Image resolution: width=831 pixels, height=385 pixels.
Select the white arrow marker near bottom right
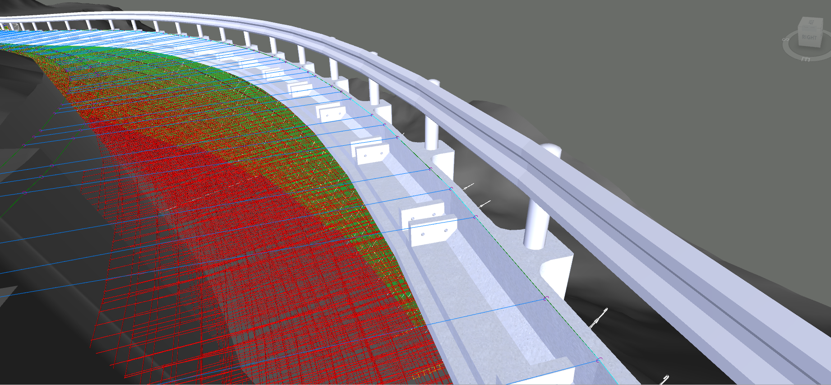point(599,318)
